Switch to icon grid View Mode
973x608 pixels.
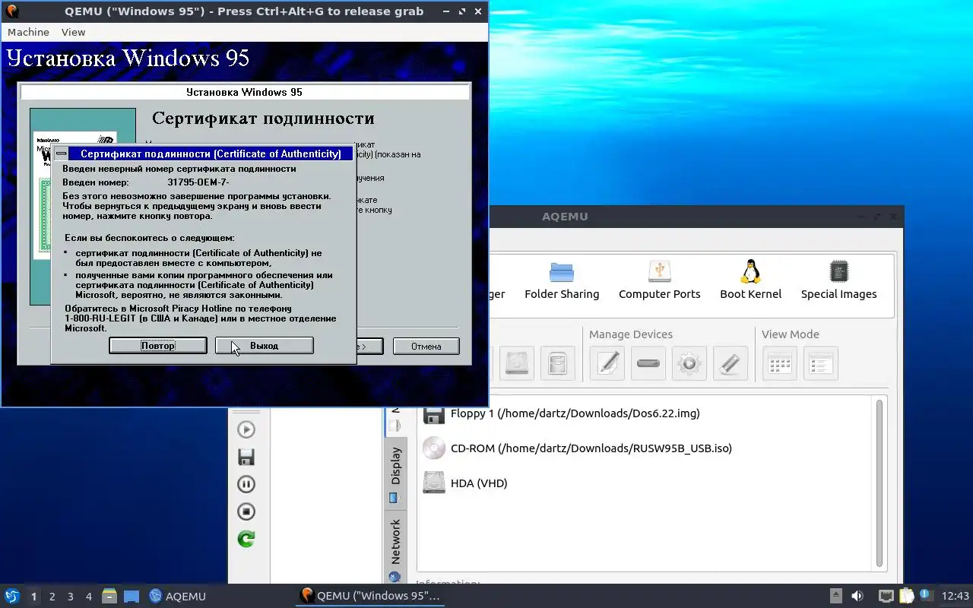[780, 363]
